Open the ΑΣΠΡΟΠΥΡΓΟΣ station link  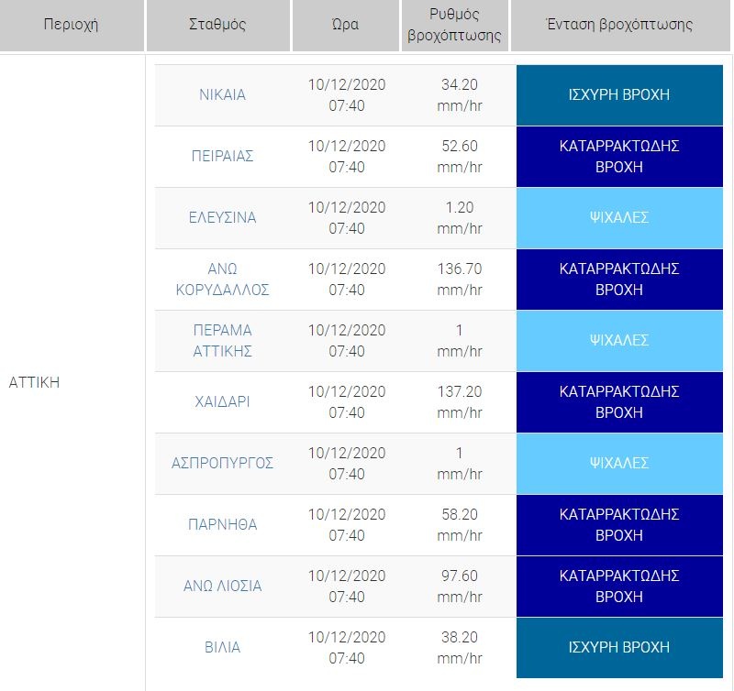tap(222, 463)
